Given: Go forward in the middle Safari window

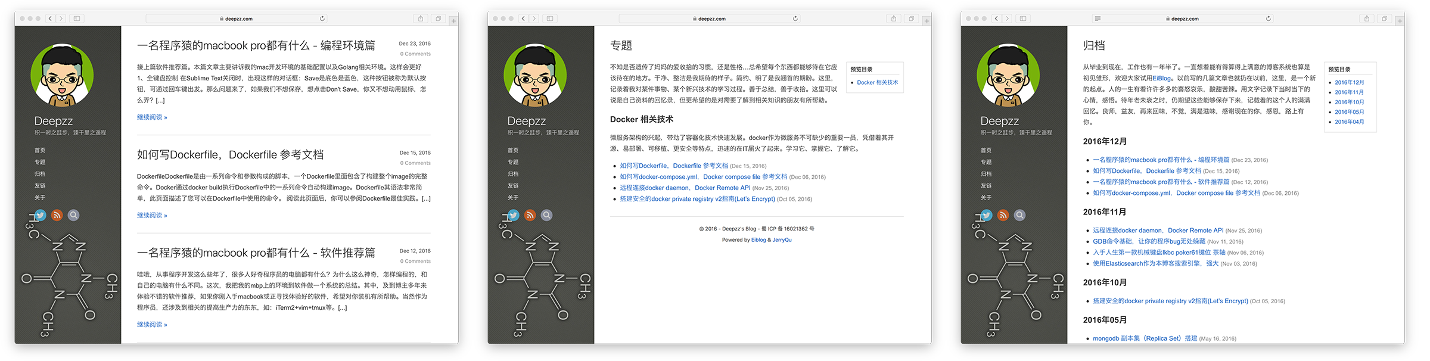Looking at the screenshot, I should (x=534, y=18).
